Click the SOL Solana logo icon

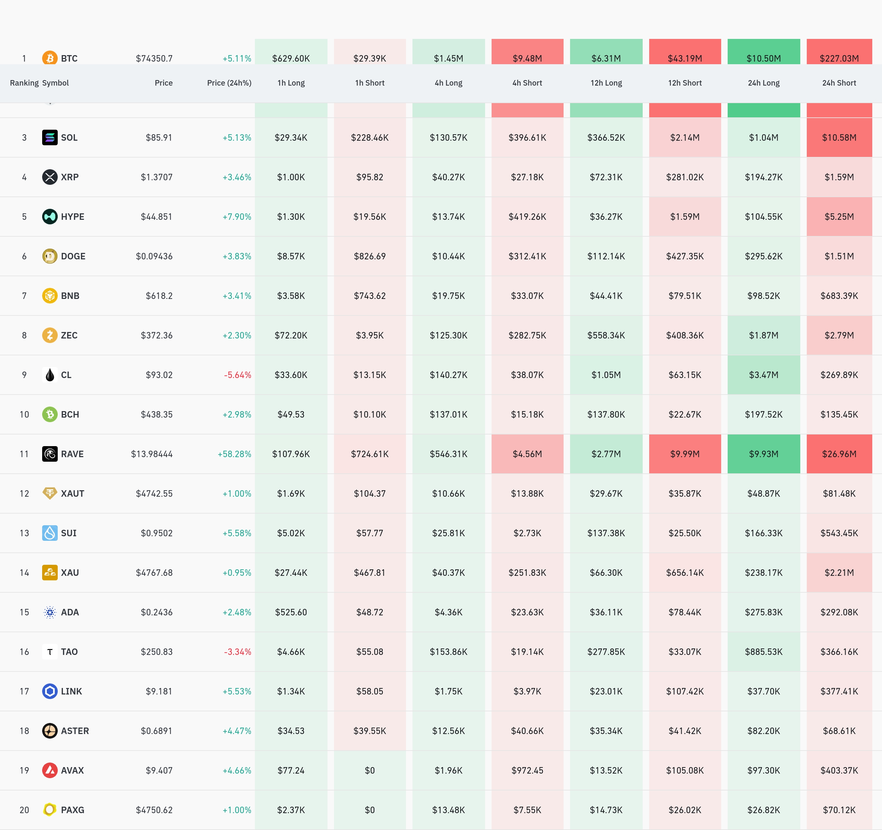point(50,137)
